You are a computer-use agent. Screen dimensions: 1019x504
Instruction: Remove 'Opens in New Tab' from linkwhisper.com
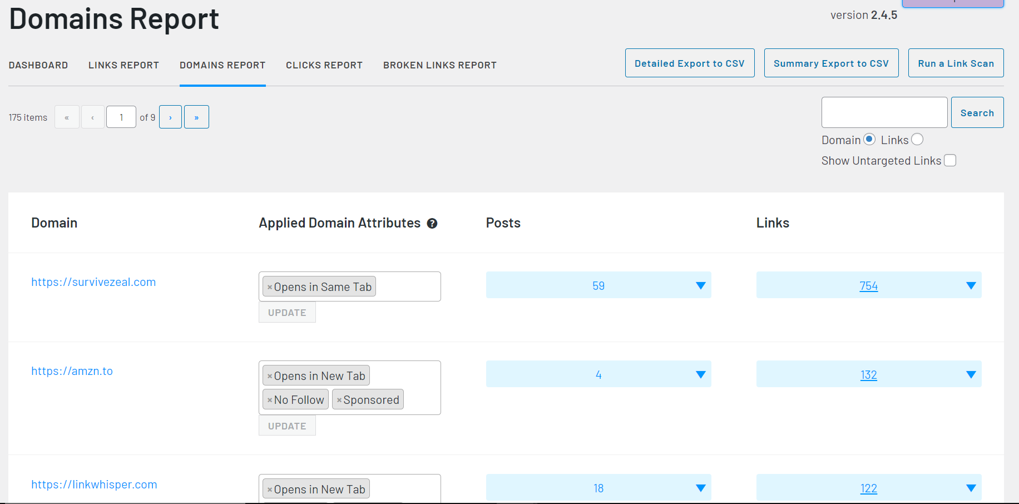(269, 489)
